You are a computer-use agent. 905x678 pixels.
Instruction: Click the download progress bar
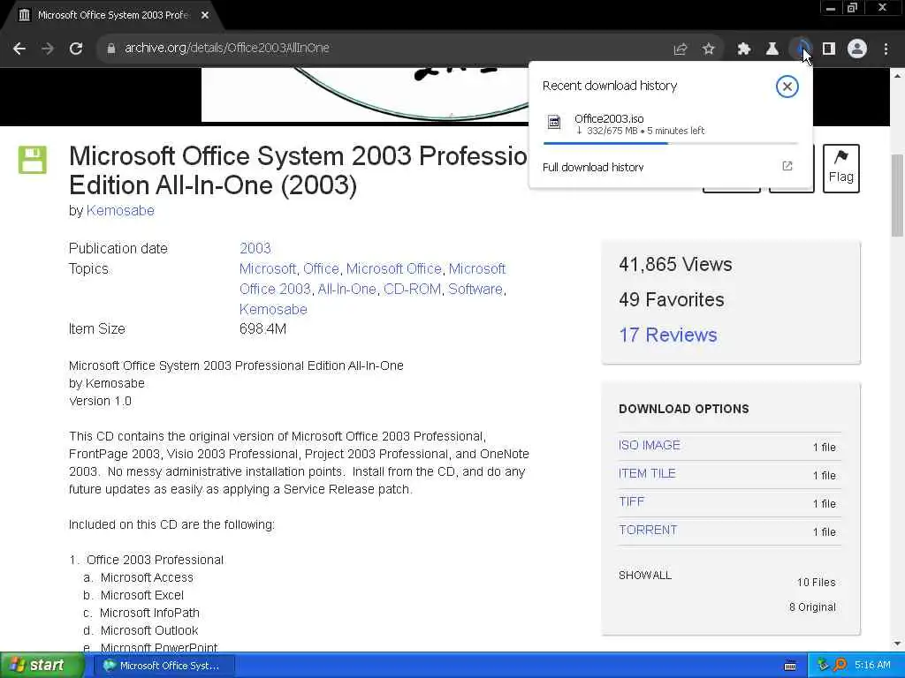(x=671, y=143)
